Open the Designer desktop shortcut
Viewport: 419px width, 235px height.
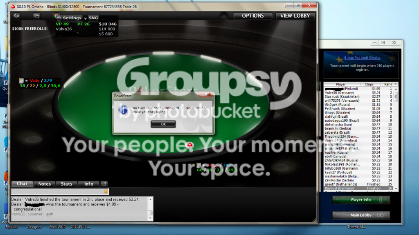click(34, 227)
